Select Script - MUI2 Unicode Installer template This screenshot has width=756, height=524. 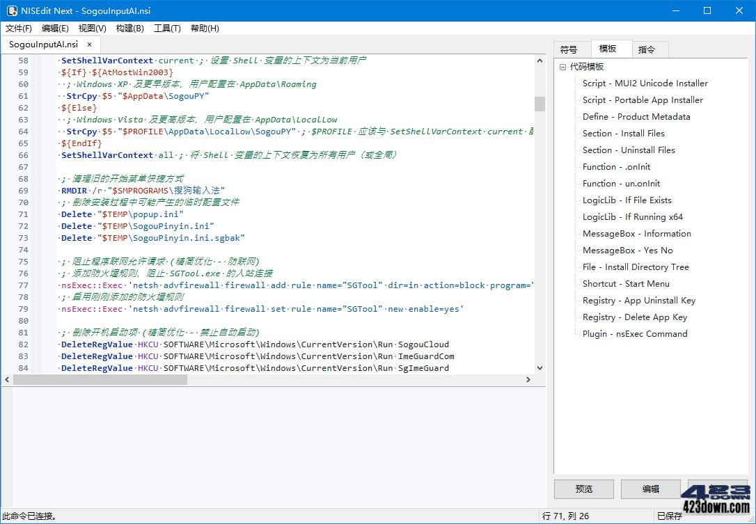(x=645, y=84)
